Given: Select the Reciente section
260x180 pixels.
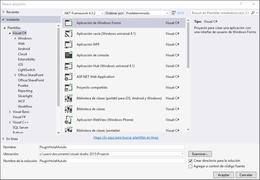Looking at the screenshot, I should point(12,12).
